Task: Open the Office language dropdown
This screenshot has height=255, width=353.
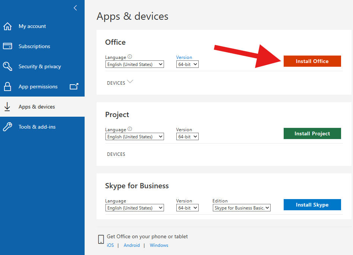Action: [135, 64]
